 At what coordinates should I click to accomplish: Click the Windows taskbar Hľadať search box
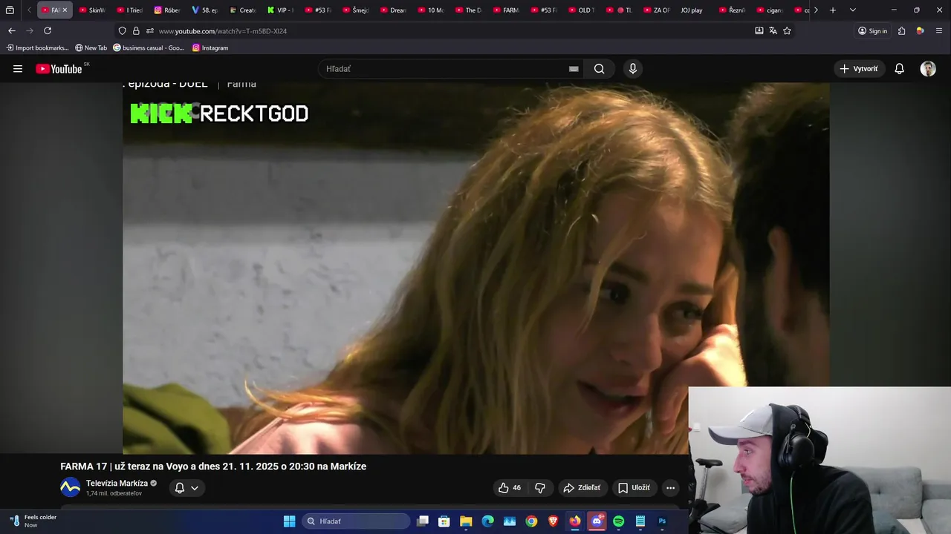[x=356, y=521]
